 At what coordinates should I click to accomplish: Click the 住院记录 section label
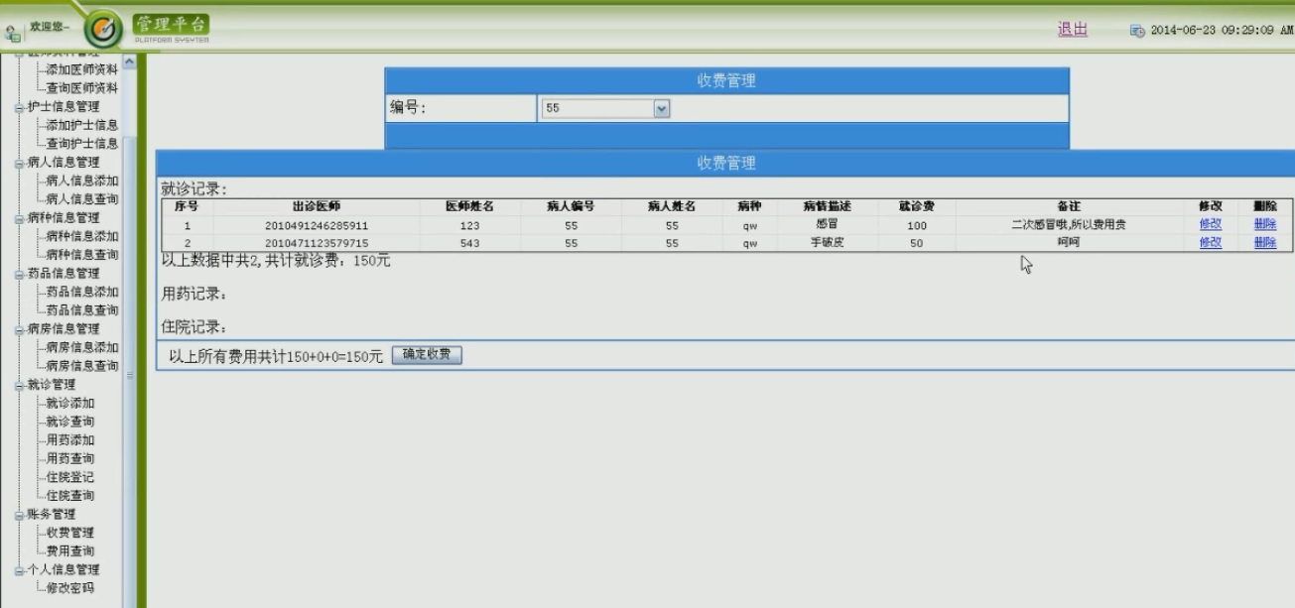coord(194,326)
